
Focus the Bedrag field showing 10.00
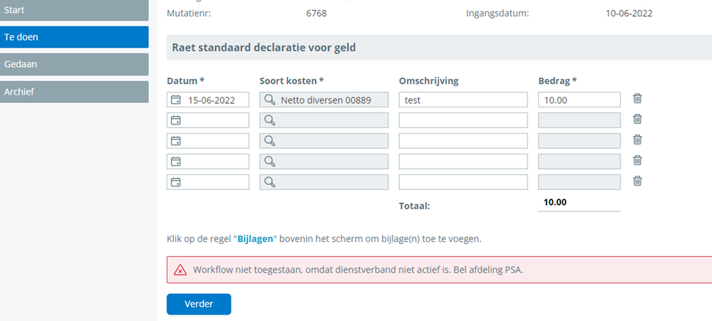[579, 100]
